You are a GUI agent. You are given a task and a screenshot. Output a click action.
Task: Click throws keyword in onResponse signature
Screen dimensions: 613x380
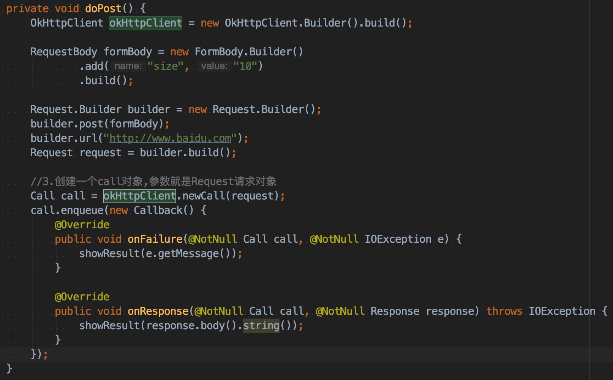504,311
